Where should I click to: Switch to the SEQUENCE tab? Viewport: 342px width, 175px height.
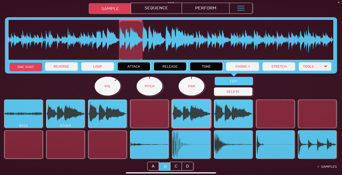tap(156, 8)
